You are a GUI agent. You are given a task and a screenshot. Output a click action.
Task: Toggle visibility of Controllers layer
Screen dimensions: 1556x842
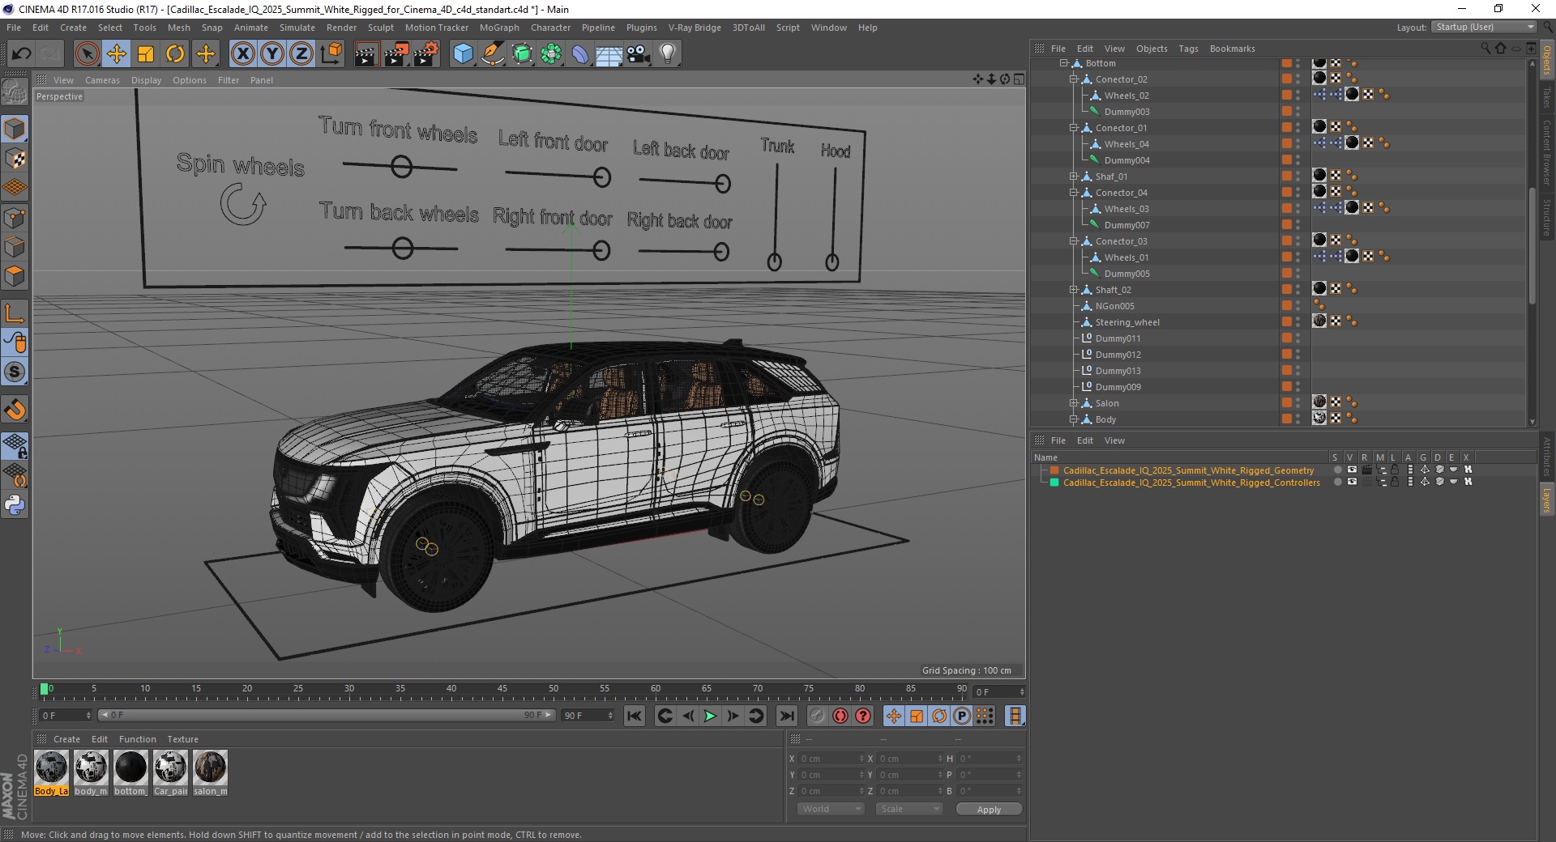click(1351, 483)
